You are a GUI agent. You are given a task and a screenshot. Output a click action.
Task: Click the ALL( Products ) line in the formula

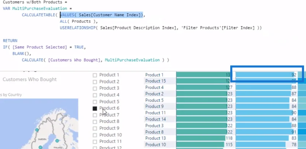[79, 21]
